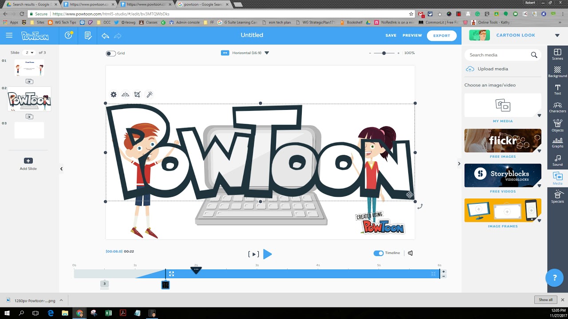Open the Powtoon hamburger menu
Image resolution: width=568 pixels, height=319 pixels.
coord(9,35)
